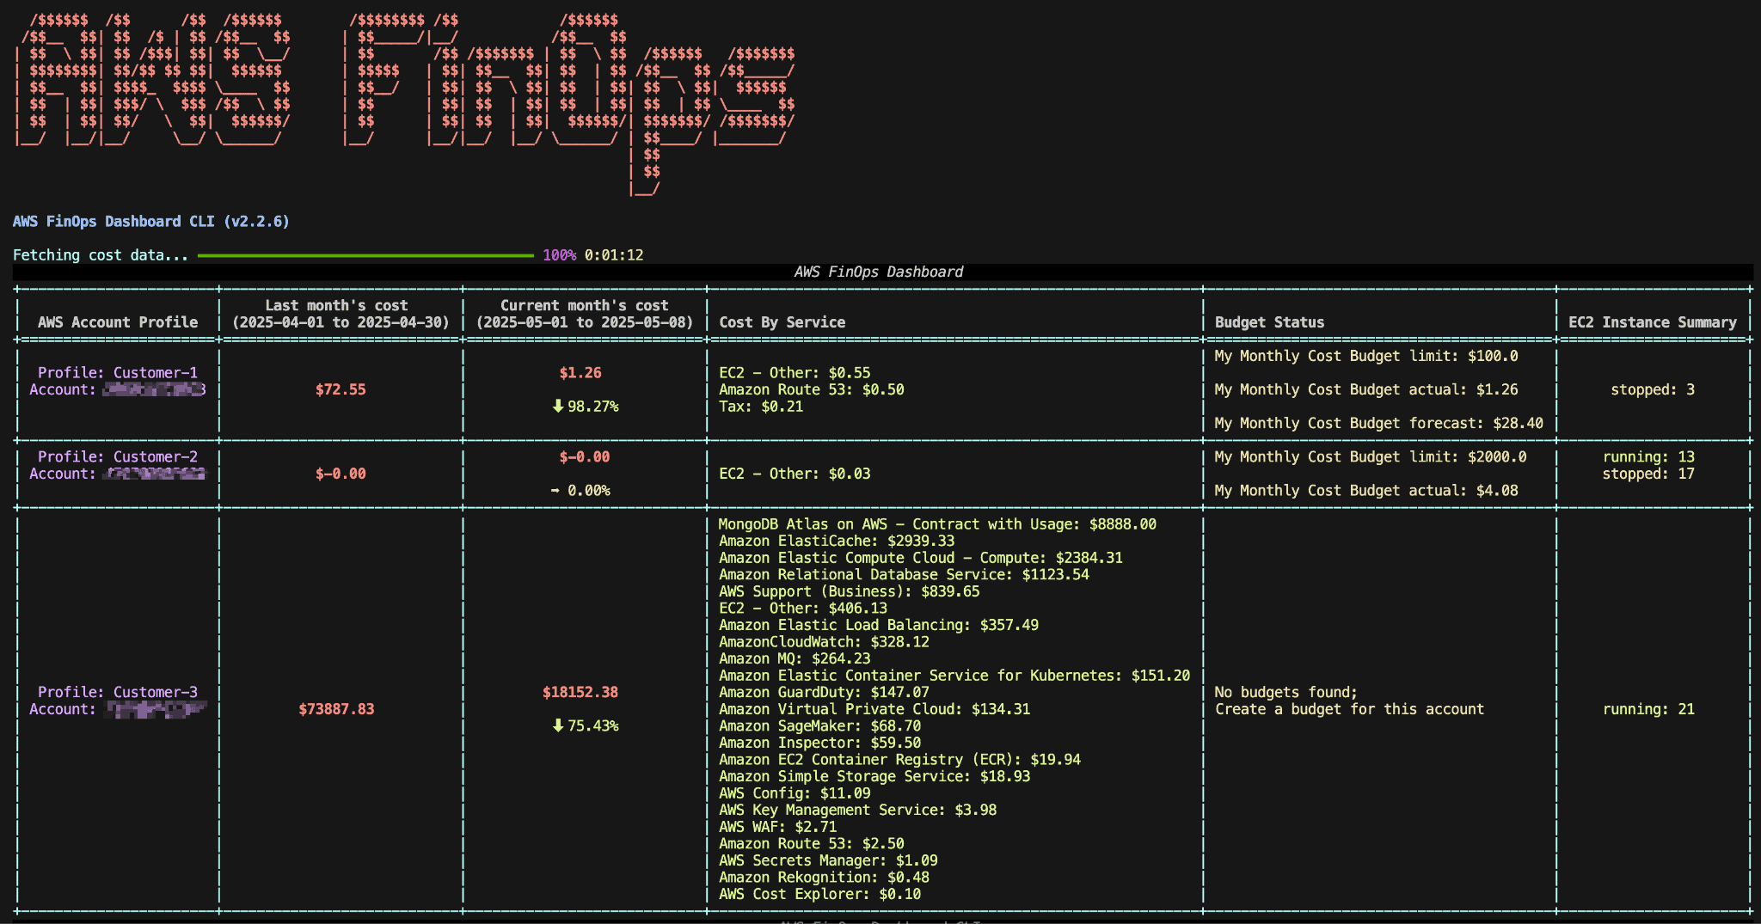Click the '100%' progress percentage
Viewport: 1761px width, 924px height.
pos(559,255)
